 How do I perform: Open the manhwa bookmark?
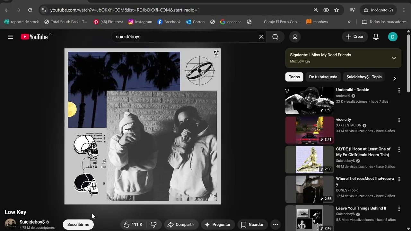click(317, 22)
